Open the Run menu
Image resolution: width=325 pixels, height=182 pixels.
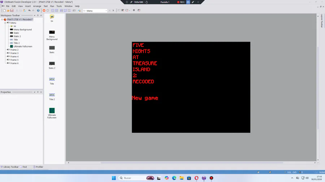click(52, 6)
